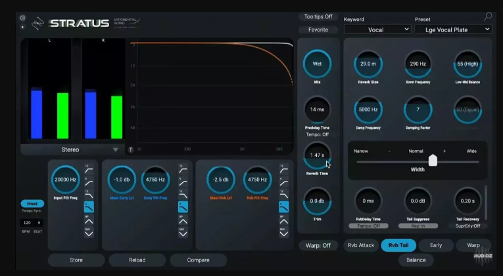Click the Compare button
Screen dimensions: 503x276
[199, 260]
